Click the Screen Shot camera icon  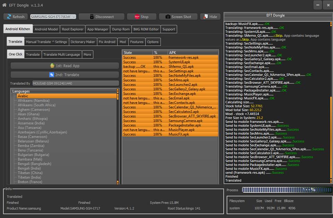[x=168, y=17]
